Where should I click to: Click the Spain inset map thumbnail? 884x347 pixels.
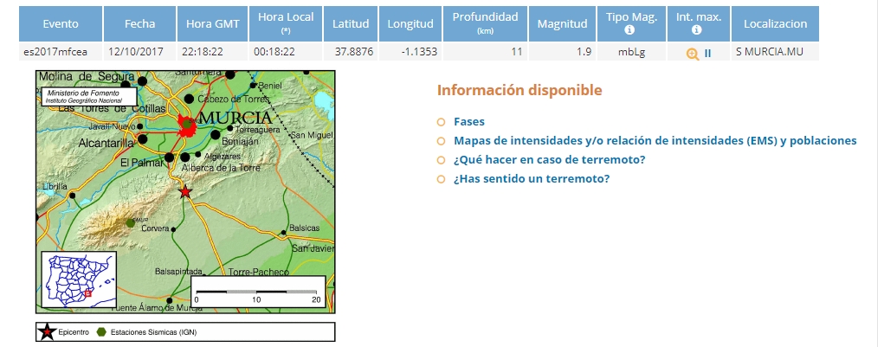(80, 280)
